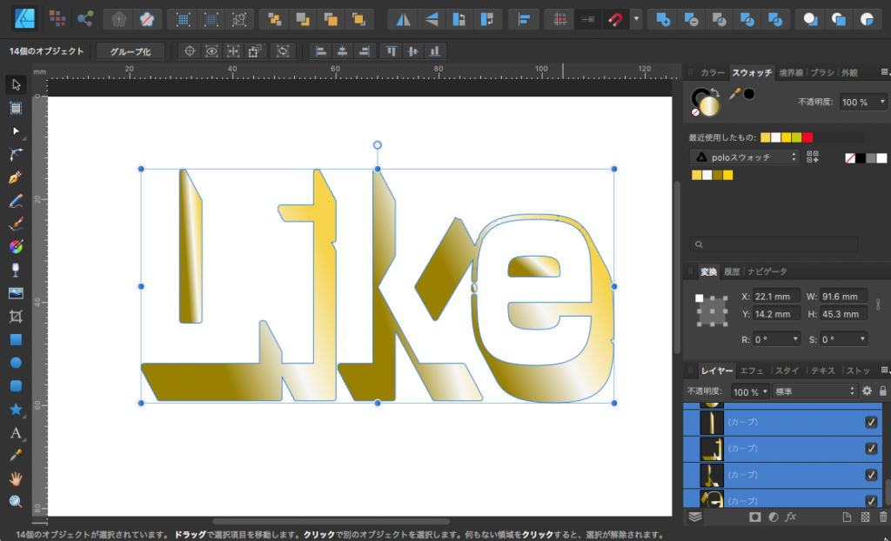This screenshot has width=891, height=541.
Task: Activate the Zoom magnifier tool
Action: click(x=15, y=502)
